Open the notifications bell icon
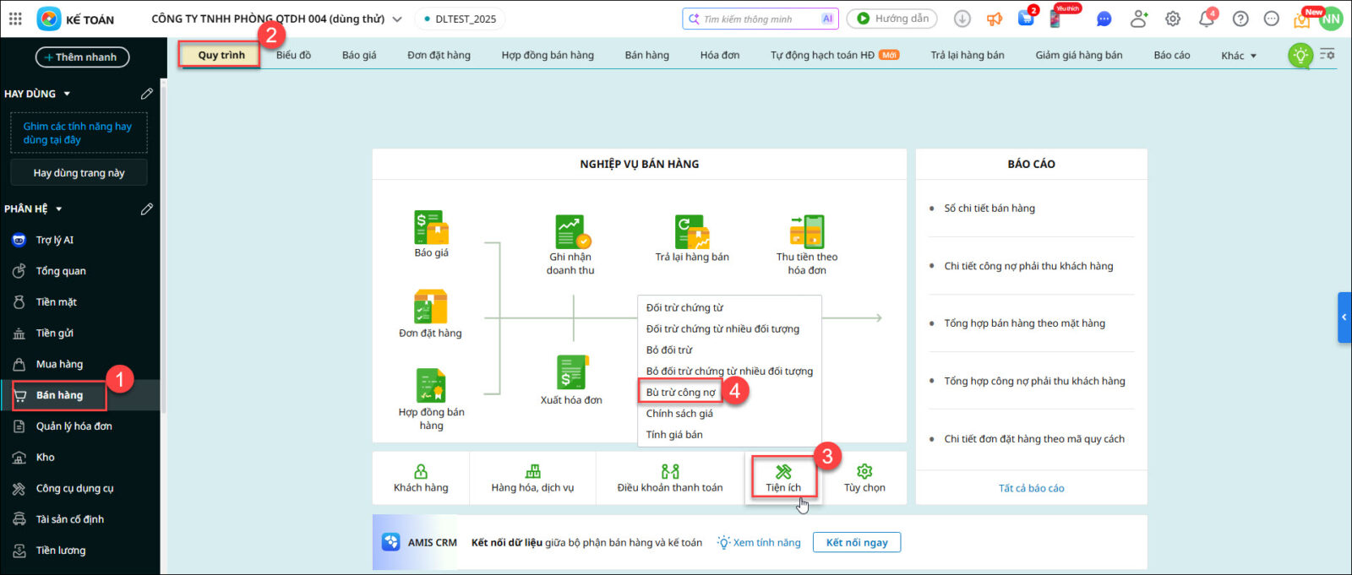 [x=1206, y=19]
